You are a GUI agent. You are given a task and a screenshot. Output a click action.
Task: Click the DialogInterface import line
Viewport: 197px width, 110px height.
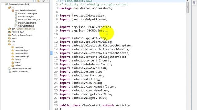[x=93, y=57]
